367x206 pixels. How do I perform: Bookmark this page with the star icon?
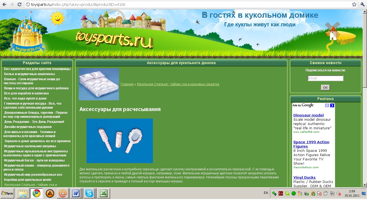pyautogui.click(x=354, y=5)
